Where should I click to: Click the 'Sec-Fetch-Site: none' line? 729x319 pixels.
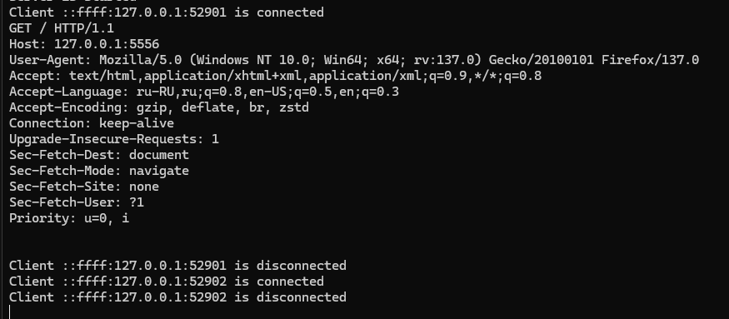click(x=84, y=187)
